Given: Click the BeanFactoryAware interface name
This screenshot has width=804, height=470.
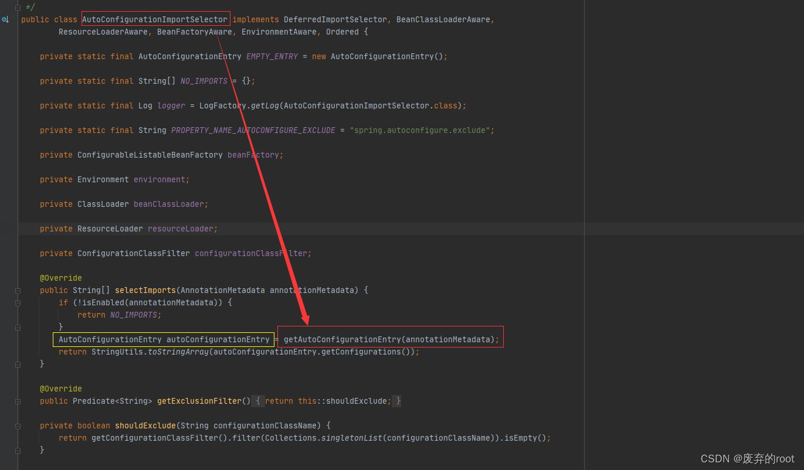Looking at the screenshot, I should click(x=195, y=32).
